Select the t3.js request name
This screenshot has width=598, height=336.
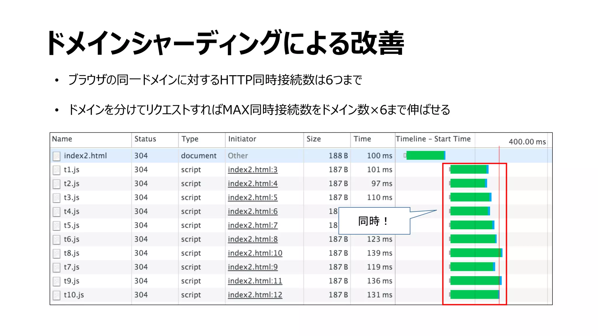72,198
